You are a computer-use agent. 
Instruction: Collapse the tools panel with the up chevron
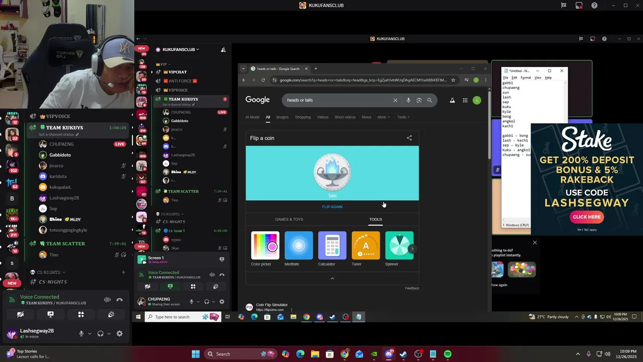click(x=332, y=279)
